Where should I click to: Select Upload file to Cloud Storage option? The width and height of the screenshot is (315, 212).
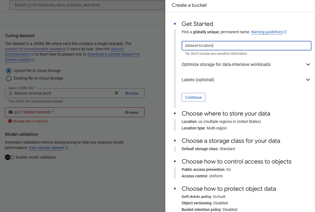point(9,71)
